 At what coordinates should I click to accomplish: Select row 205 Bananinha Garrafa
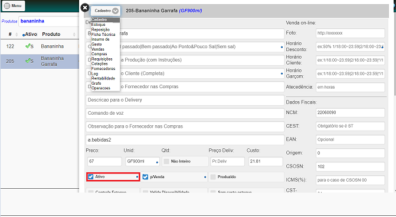40,61
